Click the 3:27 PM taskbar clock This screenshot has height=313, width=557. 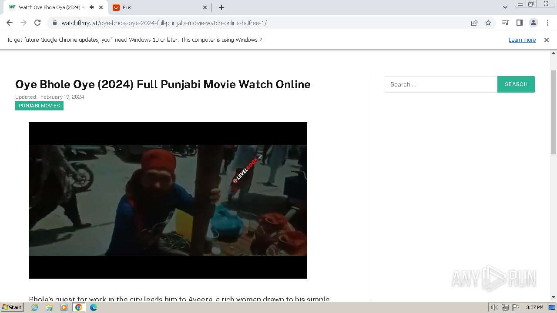534,307
